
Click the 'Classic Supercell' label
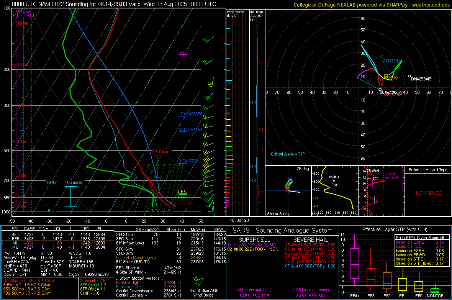[x=391, y=176]
